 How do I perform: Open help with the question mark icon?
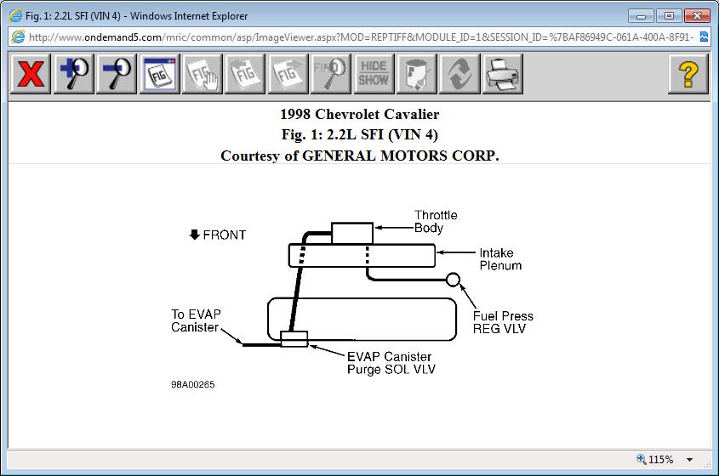(x=688, y=74)
